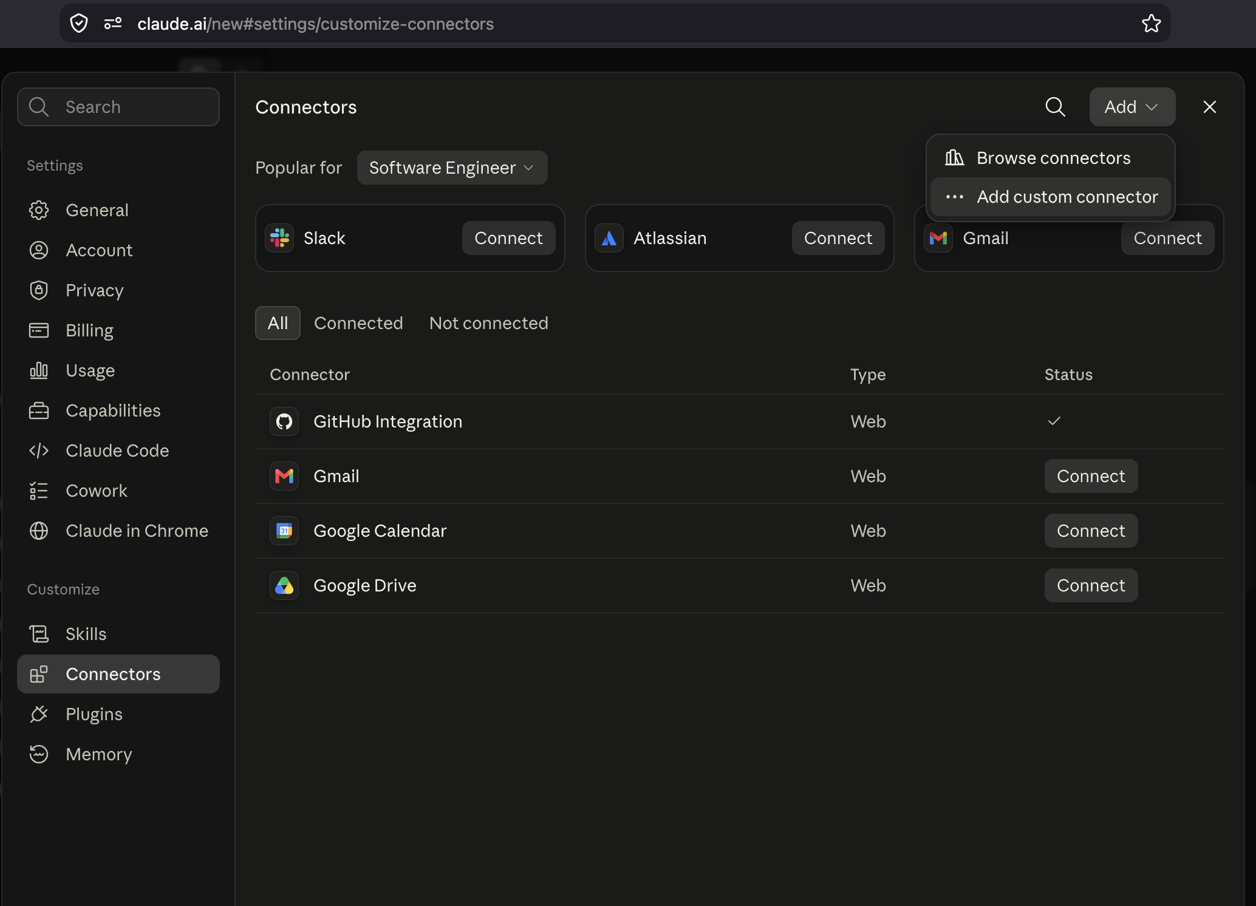Screen dimensions: 1256x906
Task: Connect the Slack popular connector
Action: coord(508,238)
